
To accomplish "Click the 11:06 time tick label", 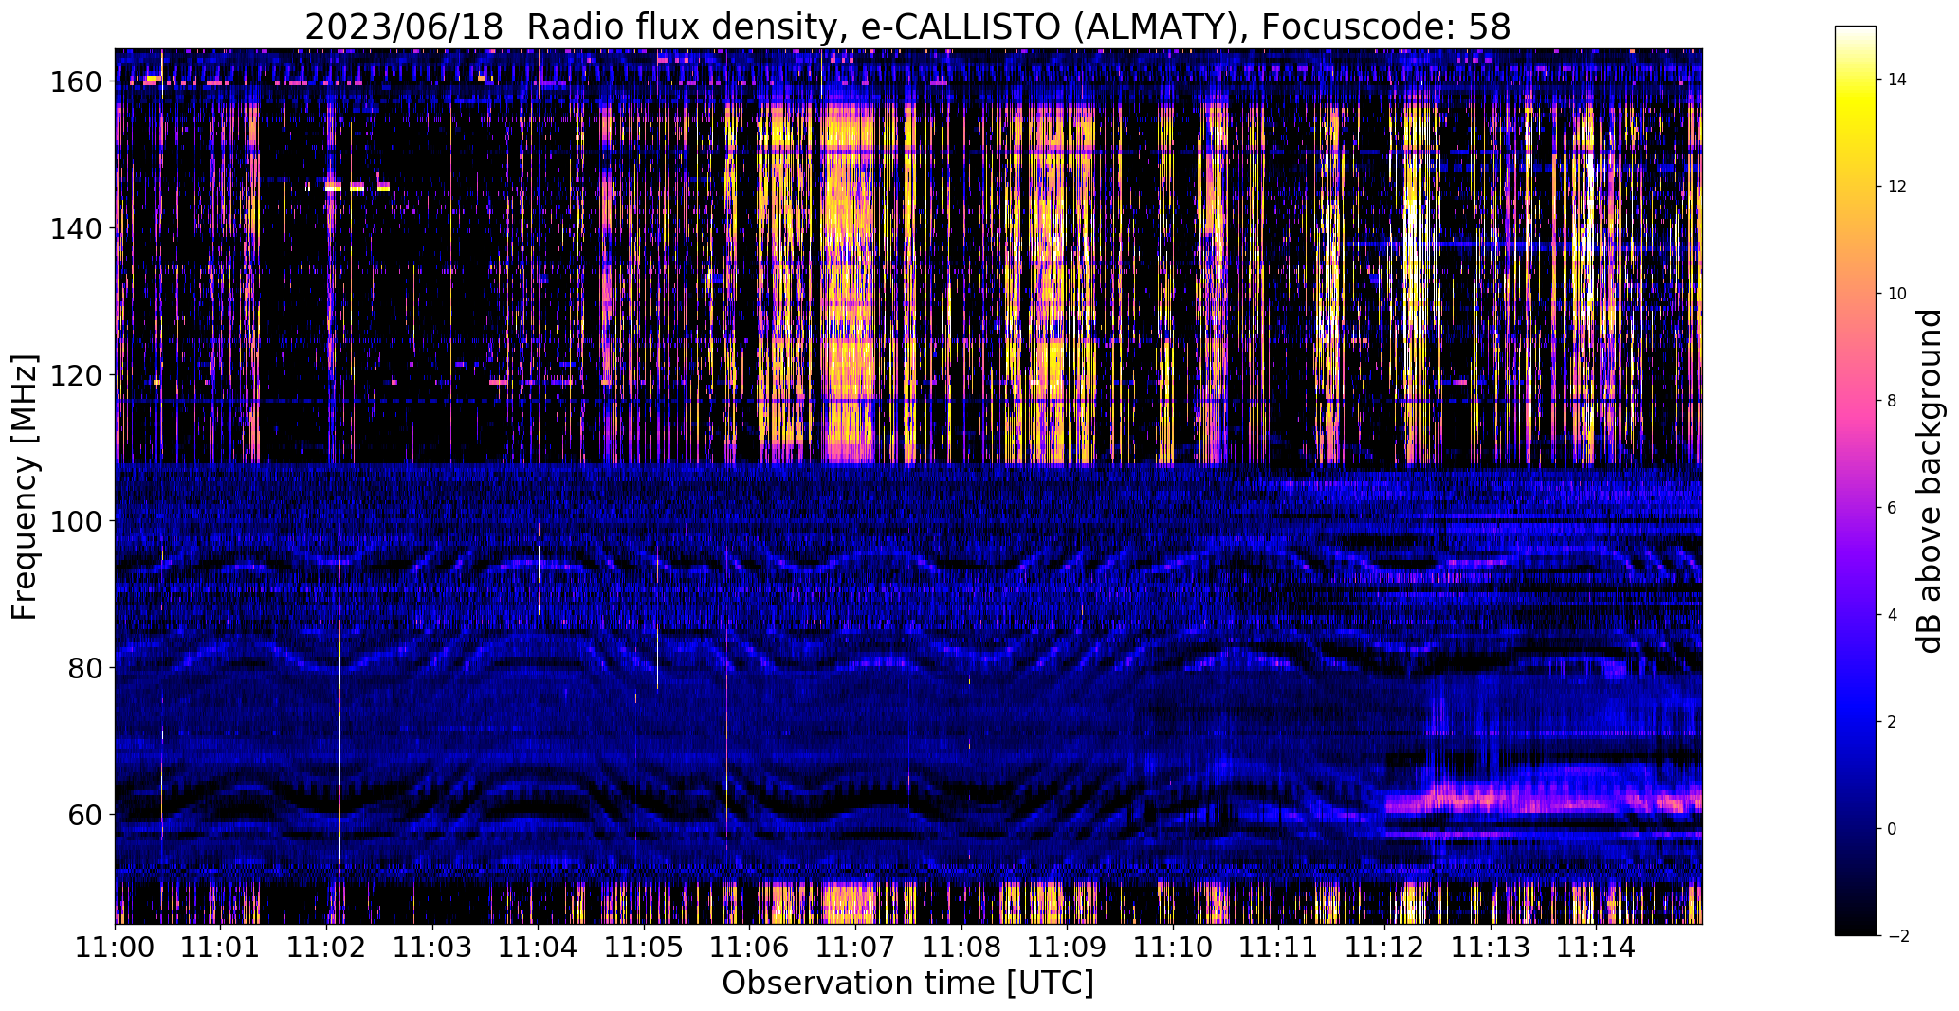I will [750, 946].
